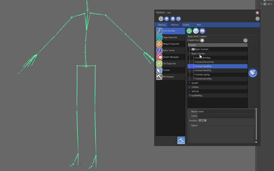Click the options panel vertical scrollbar
Screen dimensions: 274x171
[x=256, y=126]
